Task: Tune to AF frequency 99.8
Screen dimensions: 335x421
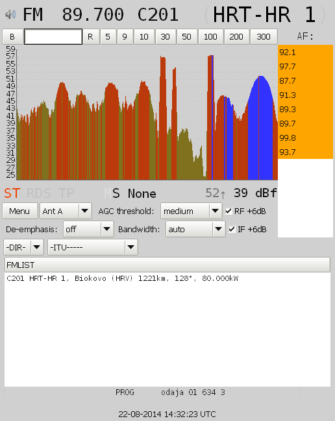Action: click(x=305, y=138)
